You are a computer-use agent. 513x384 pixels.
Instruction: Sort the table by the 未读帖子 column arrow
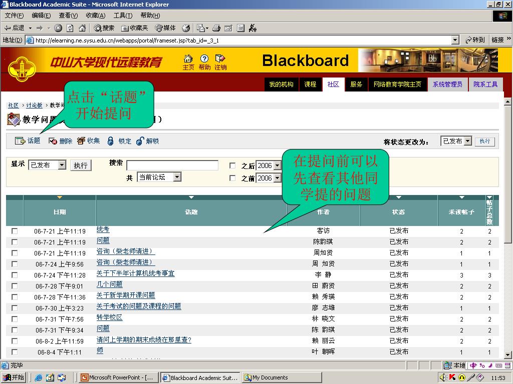coord(461,197)
